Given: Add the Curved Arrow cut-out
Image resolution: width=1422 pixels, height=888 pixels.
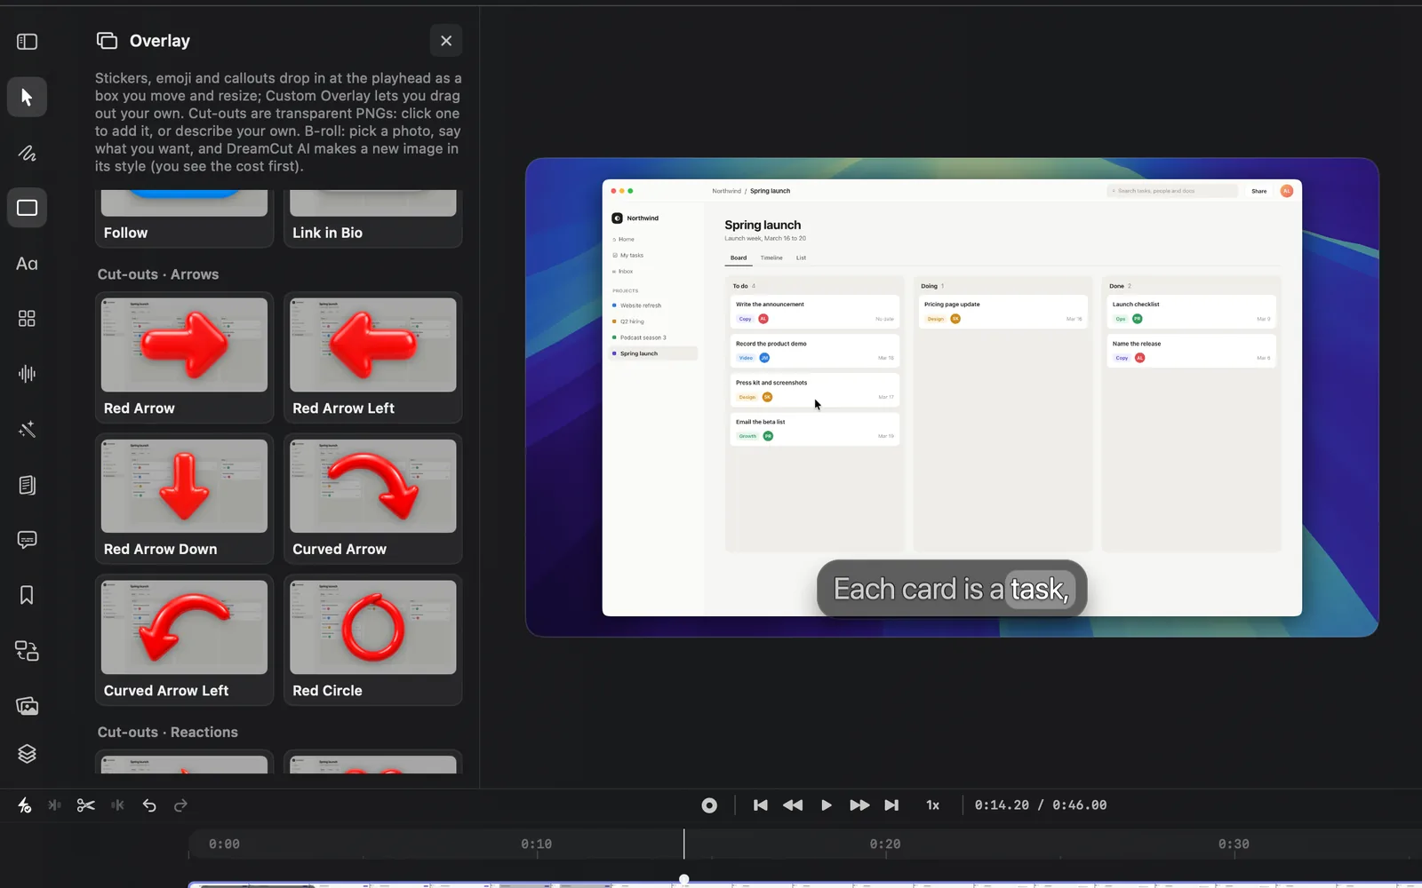Looking at the screenshot, I should [x=372, y=498].
